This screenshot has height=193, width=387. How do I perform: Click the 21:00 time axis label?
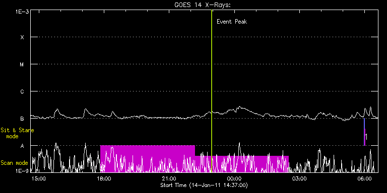click(x=169, y=179)
